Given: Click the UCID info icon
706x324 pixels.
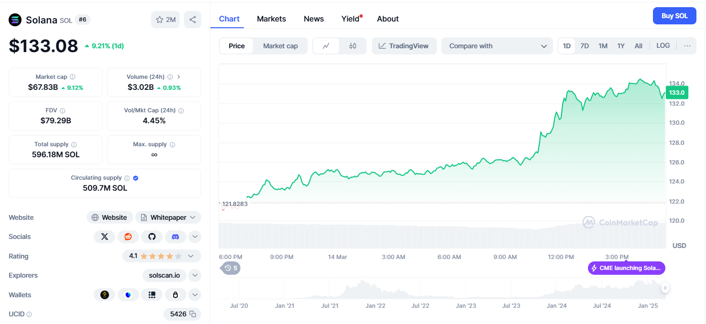Looking at the screenshot, I should point(29,314).
